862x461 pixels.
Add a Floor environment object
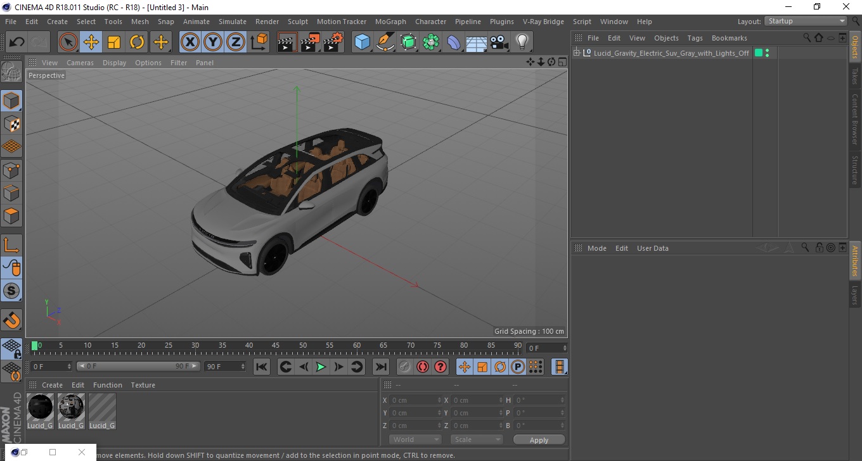476,42
